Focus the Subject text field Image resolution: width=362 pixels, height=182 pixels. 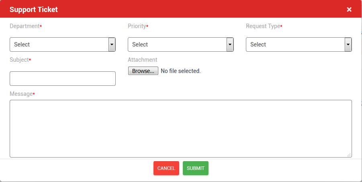pos(63,79)
